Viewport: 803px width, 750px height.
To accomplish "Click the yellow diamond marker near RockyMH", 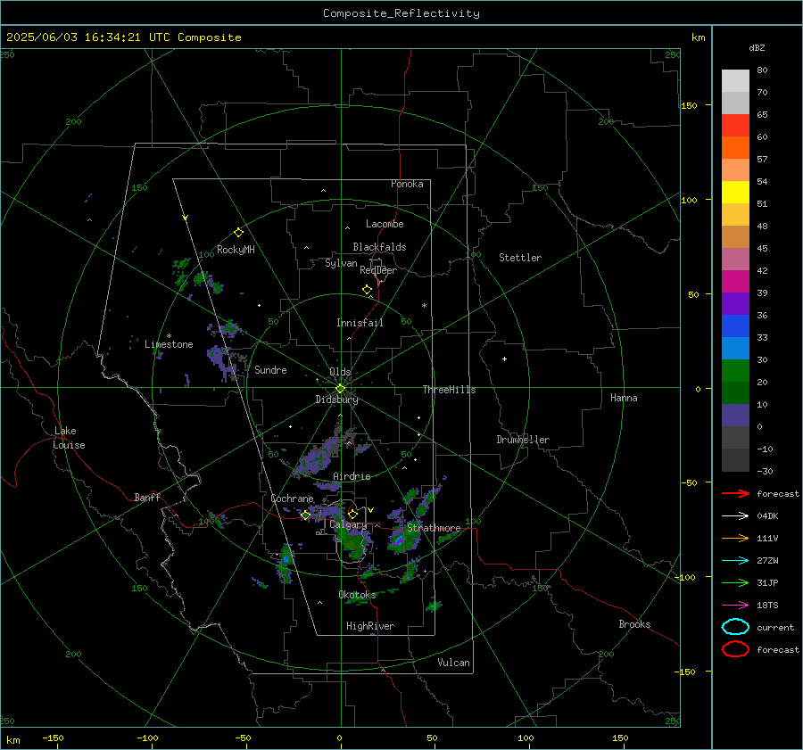I will pos(238,233).
